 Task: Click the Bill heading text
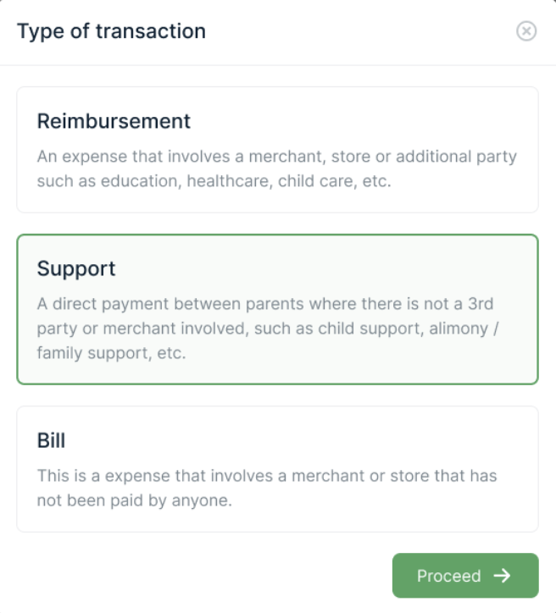51,441
